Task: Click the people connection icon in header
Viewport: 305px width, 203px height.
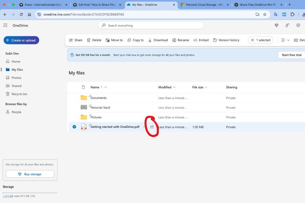Action: point(287,25)
